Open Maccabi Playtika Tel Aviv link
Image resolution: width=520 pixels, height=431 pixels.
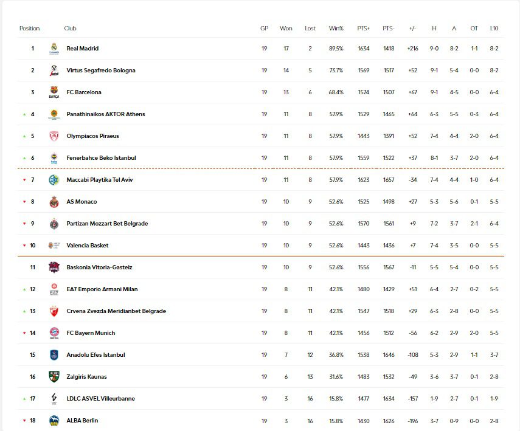[x=100, y=180]
